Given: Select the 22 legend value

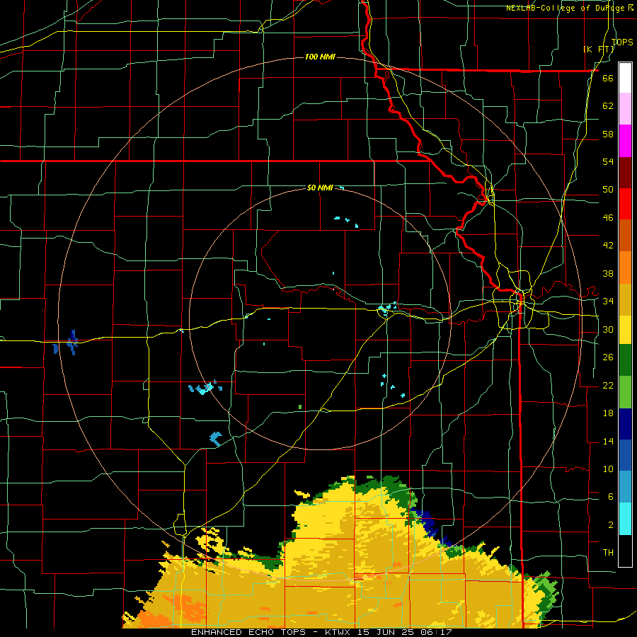Looking at the screenshot, I should coord(608,385).
